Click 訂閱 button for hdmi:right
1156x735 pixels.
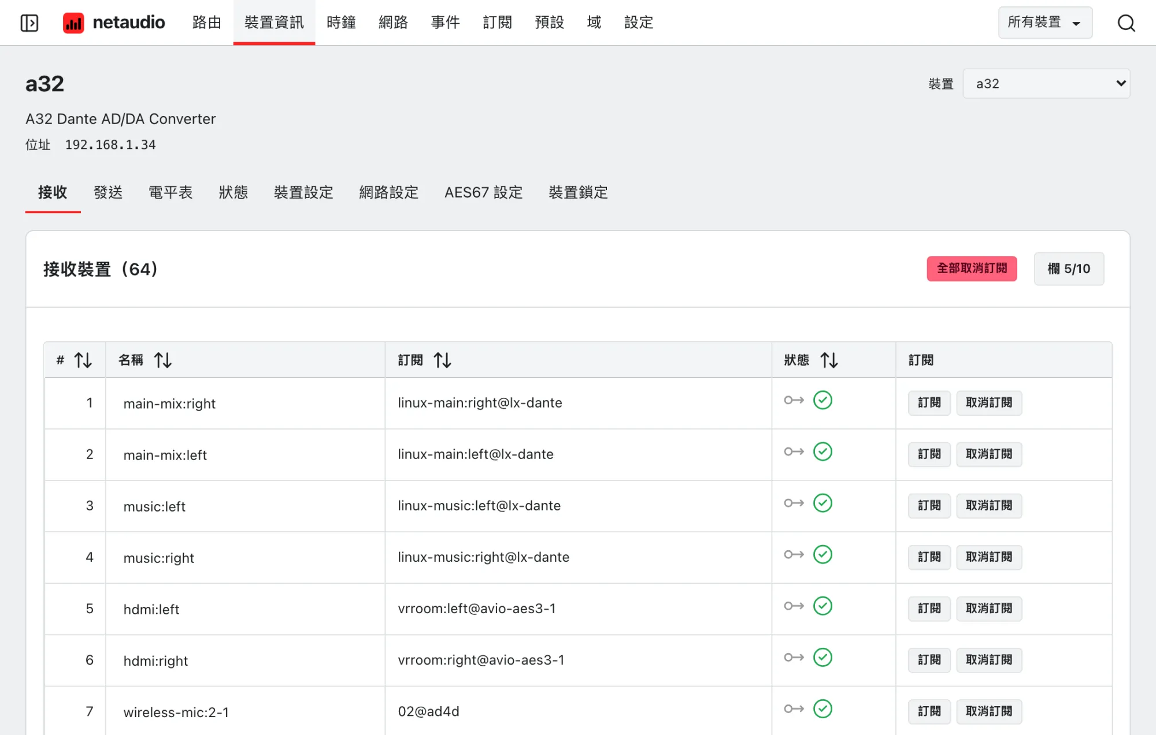929,659
